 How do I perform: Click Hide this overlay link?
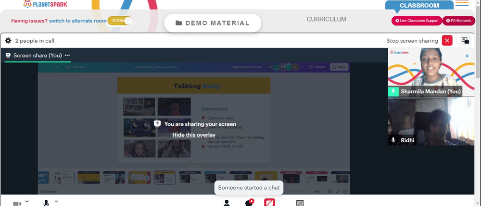[x=194, y=135]
